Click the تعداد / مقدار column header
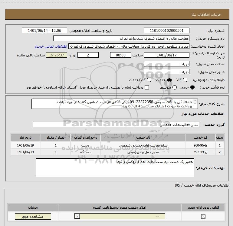Image resolution: width=233 pixels, height=226 pixels. pyautogui.click(x=56, y=138)
